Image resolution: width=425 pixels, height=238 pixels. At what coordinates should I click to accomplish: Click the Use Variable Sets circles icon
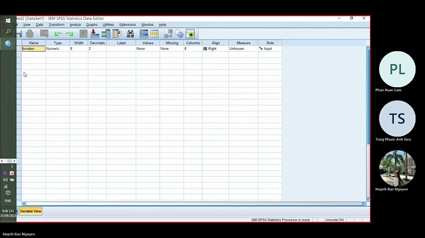179,34
